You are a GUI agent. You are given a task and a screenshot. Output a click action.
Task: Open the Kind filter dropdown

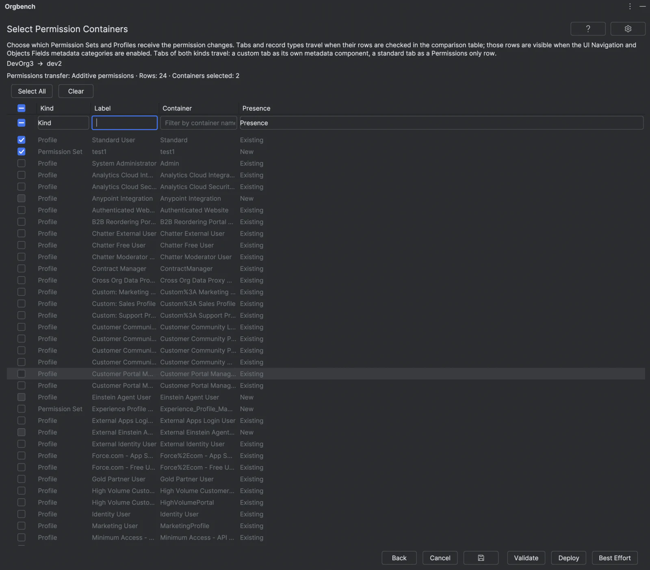coord(63,123)
